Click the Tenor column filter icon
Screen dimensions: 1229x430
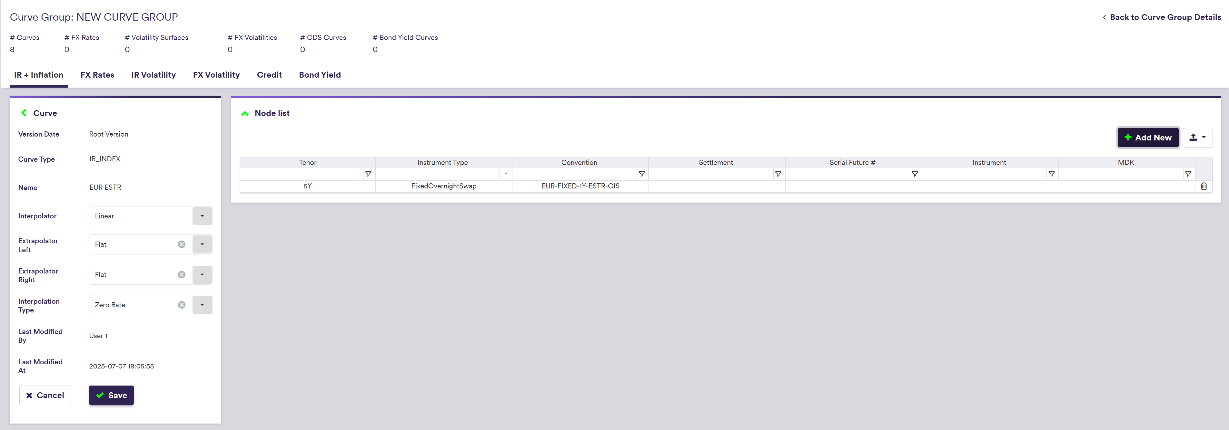pos(368,174)
